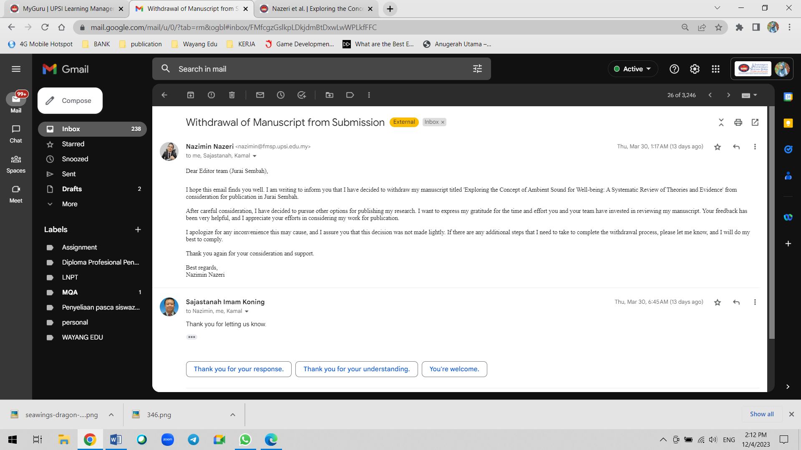Screen dimensions: 801x450
Task: Expand recipient details under Nazimin Nazeri
Action: click(x=254, y=156)
